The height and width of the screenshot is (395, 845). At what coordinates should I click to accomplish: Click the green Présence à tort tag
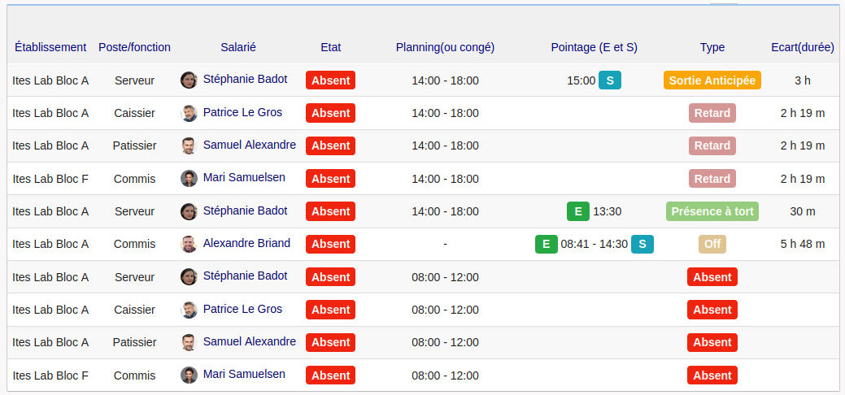712,211
